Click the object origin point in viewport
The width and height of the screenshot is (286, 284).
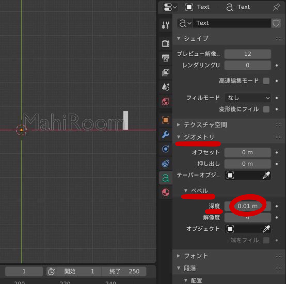point(21,130)
